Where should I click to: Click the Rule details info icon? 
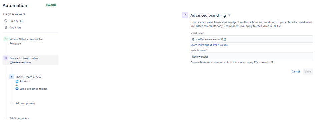(x=6, y=21)
